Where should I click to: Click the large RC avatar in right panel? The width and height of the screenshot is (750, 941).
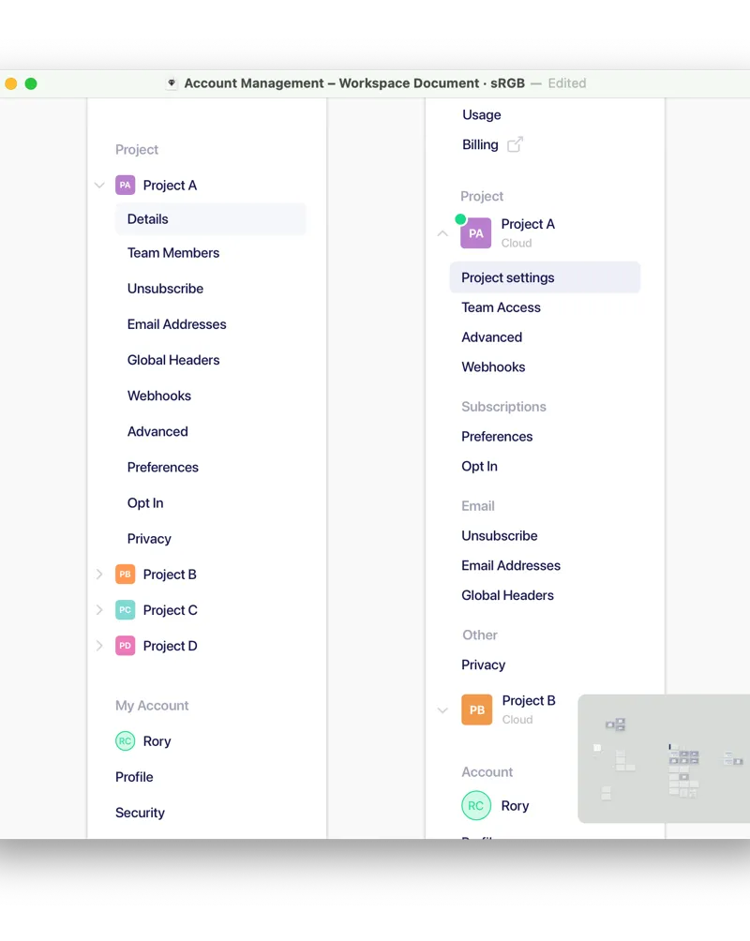(x=476, y=805)
